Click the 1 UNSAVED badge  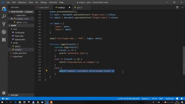(29, 12)
